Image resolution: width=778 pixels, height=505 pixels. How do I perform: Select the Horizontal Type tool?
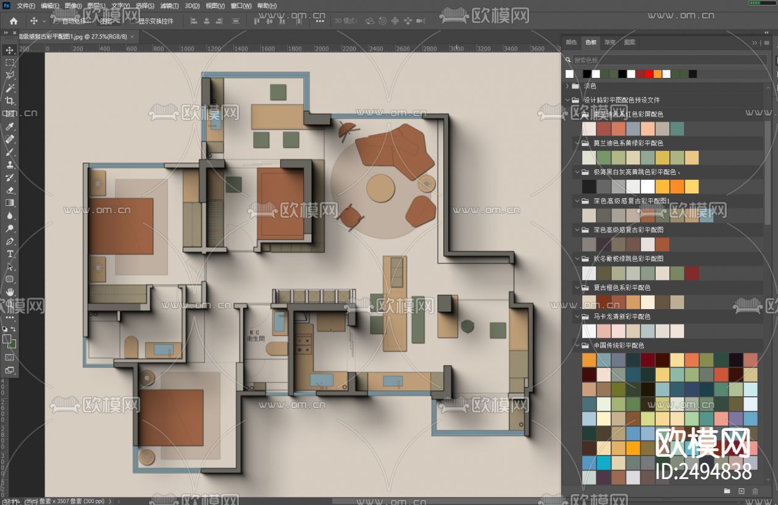[10, 253]
